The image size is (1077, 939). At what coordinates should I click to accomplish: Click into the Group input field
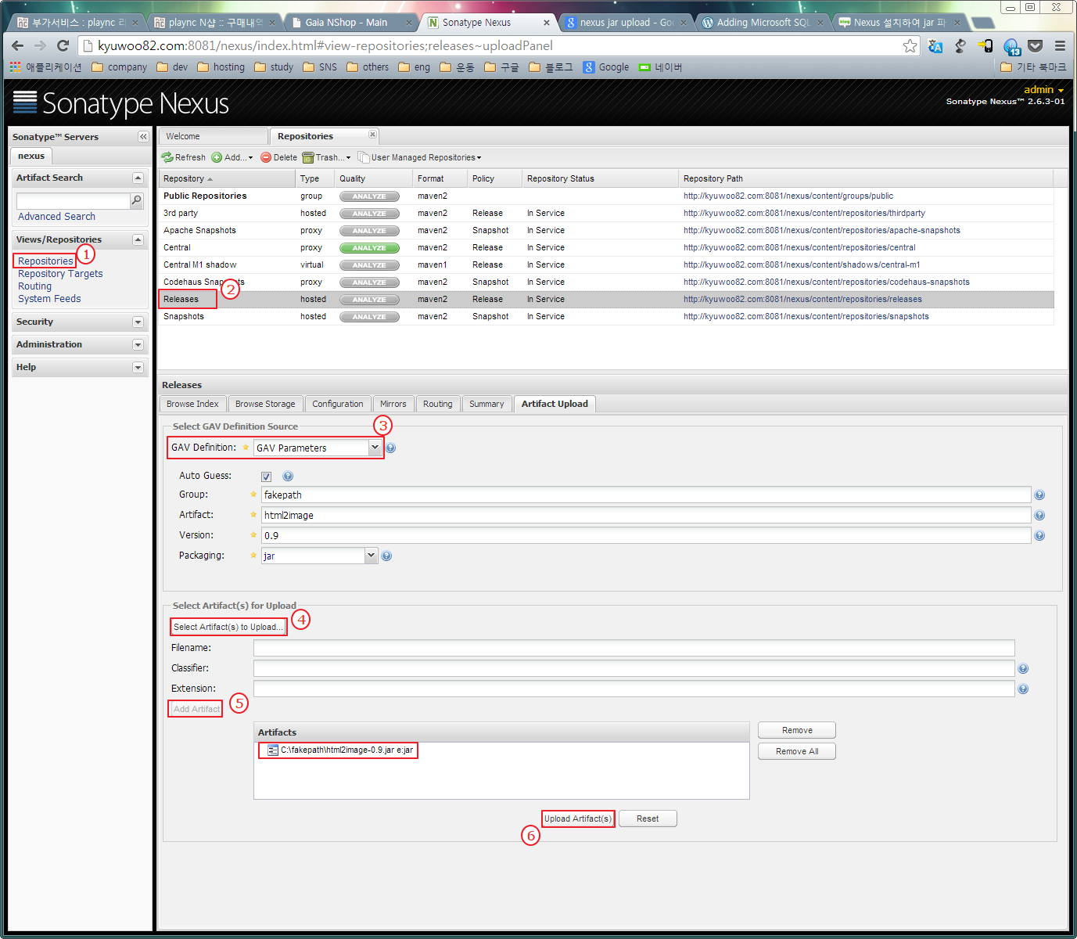(646, 495)
